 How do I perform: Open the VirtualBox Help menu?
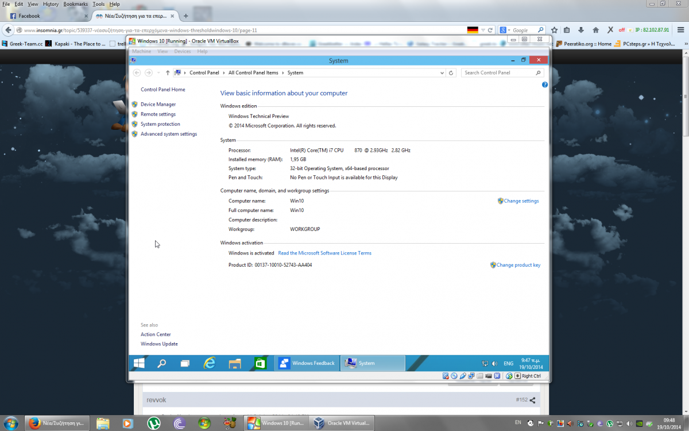202,52
